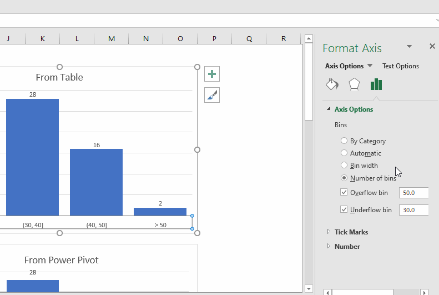The height and width of the screenshot is (295, 439).
Task: Click the Underflow bin value field
Action: [x=414, y=210]
